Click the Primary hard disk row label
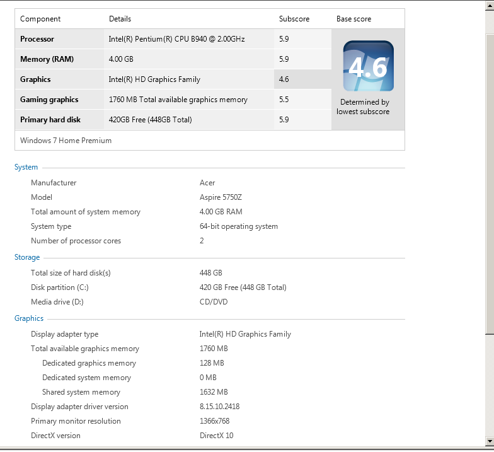Image resolution: width=494 pixels, height=452 pixels. [50, 120]
